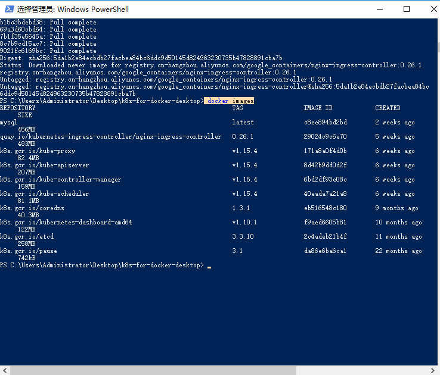Click the PowerShell icon in title bar
Image resolution: width=440 pixels, height=375 pixels.
[9, 10]
